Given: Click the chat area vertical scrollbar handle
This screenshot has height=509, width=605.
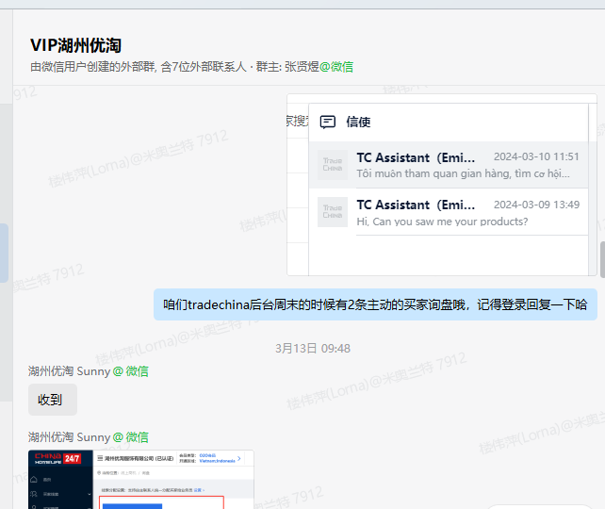Looking at the screenshot, I should click(x=602, y=259).
